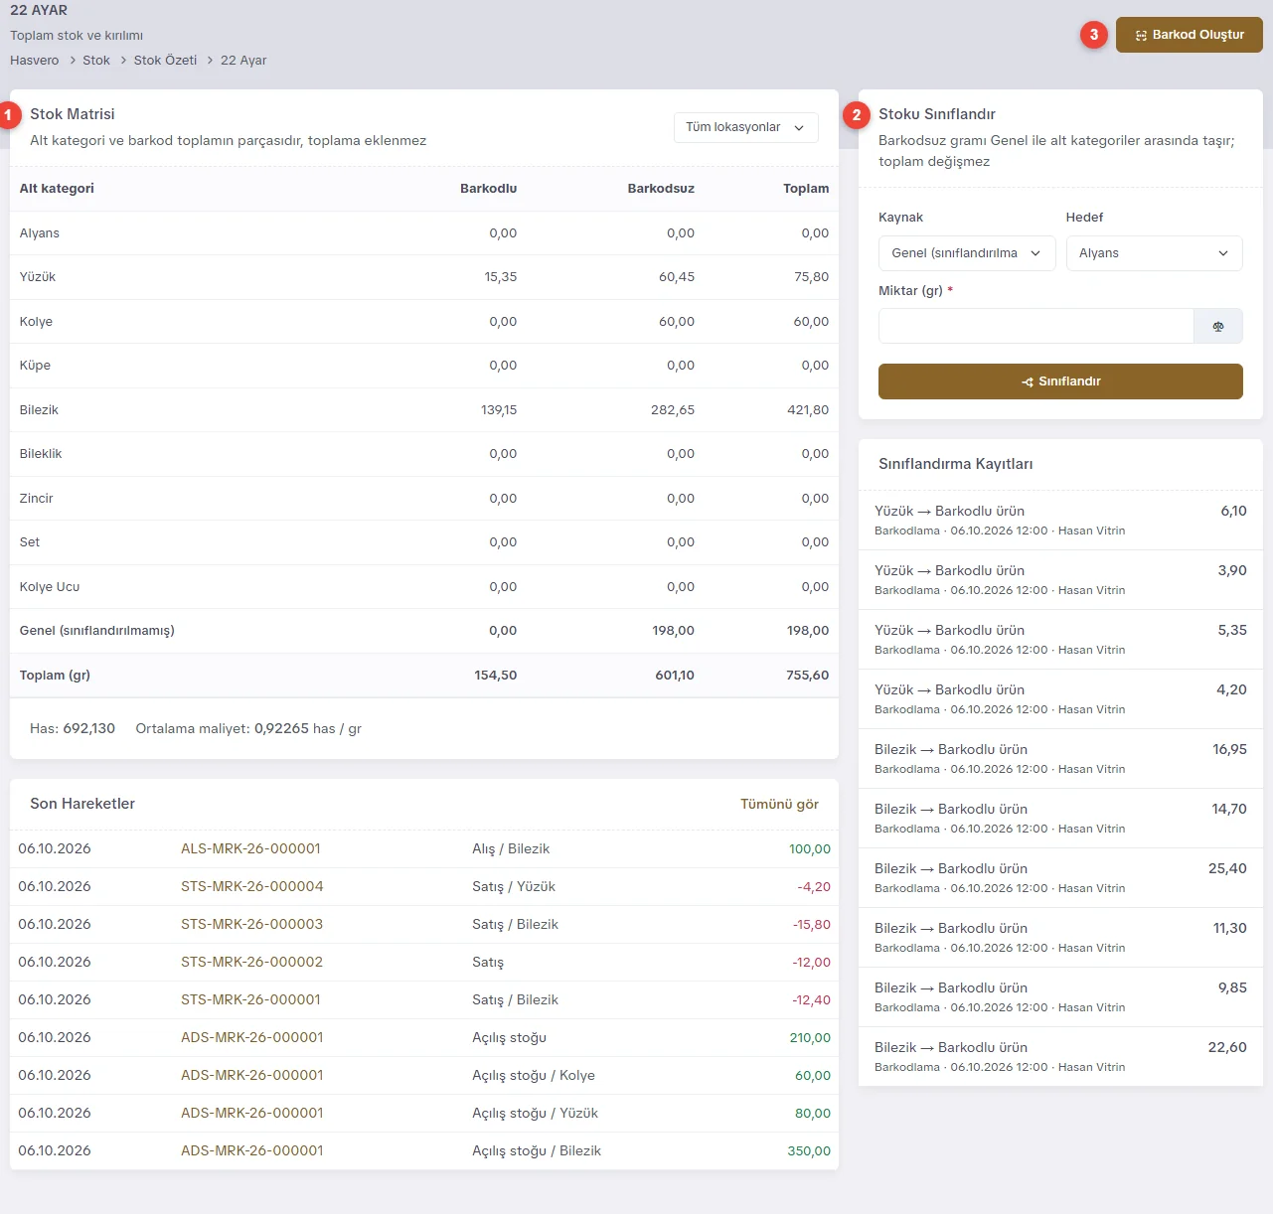Open movement STS-MRK-26-000002

pos(252,962)
